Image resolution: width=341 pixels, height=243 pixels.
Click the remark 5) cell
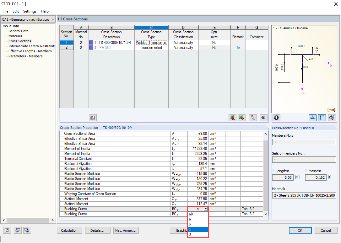click(238, 48)
